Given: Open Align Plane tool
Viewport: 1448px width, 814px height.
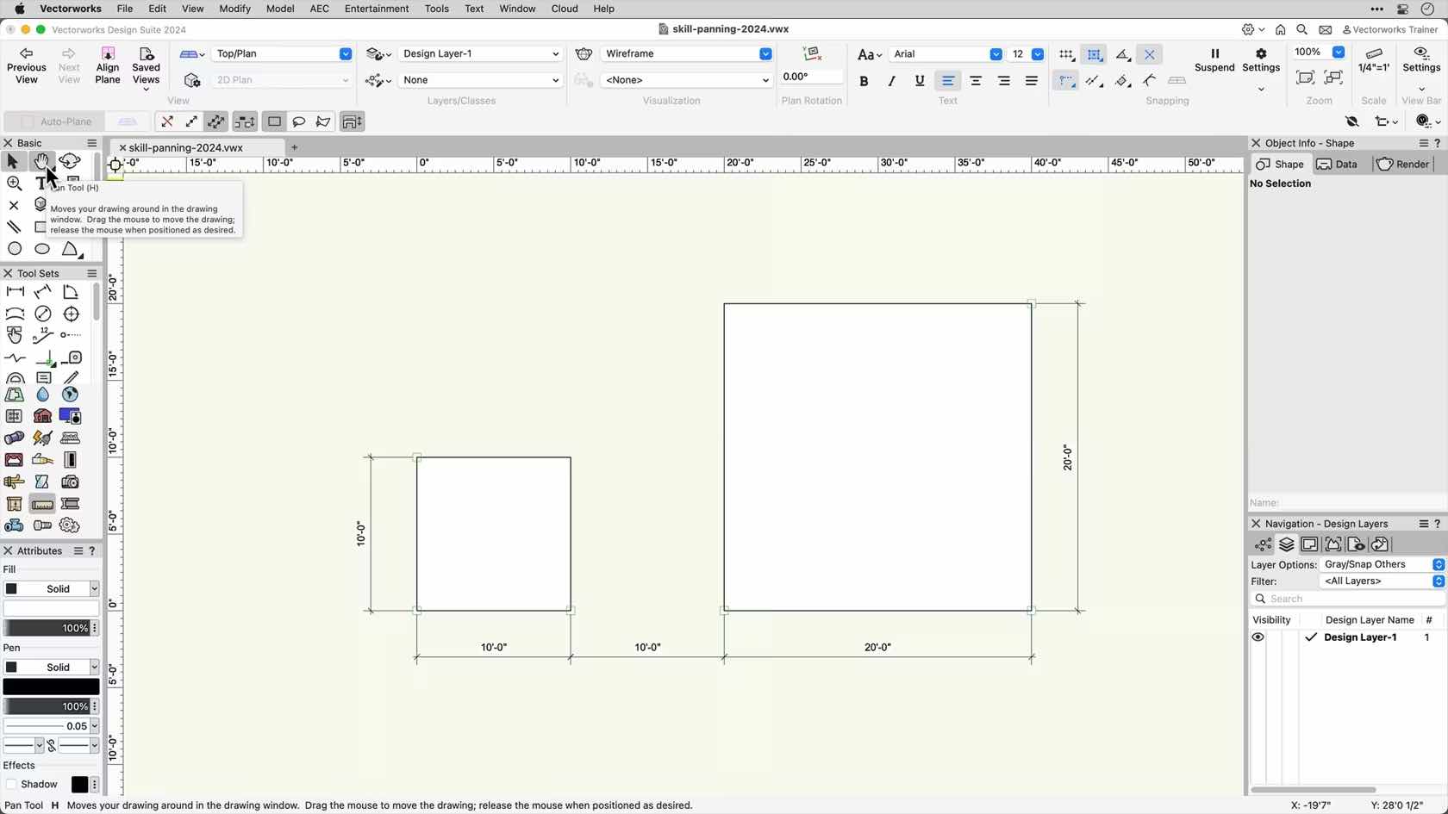Looking at the screenshot, I should pyautogui.click(x=108, y=65).
